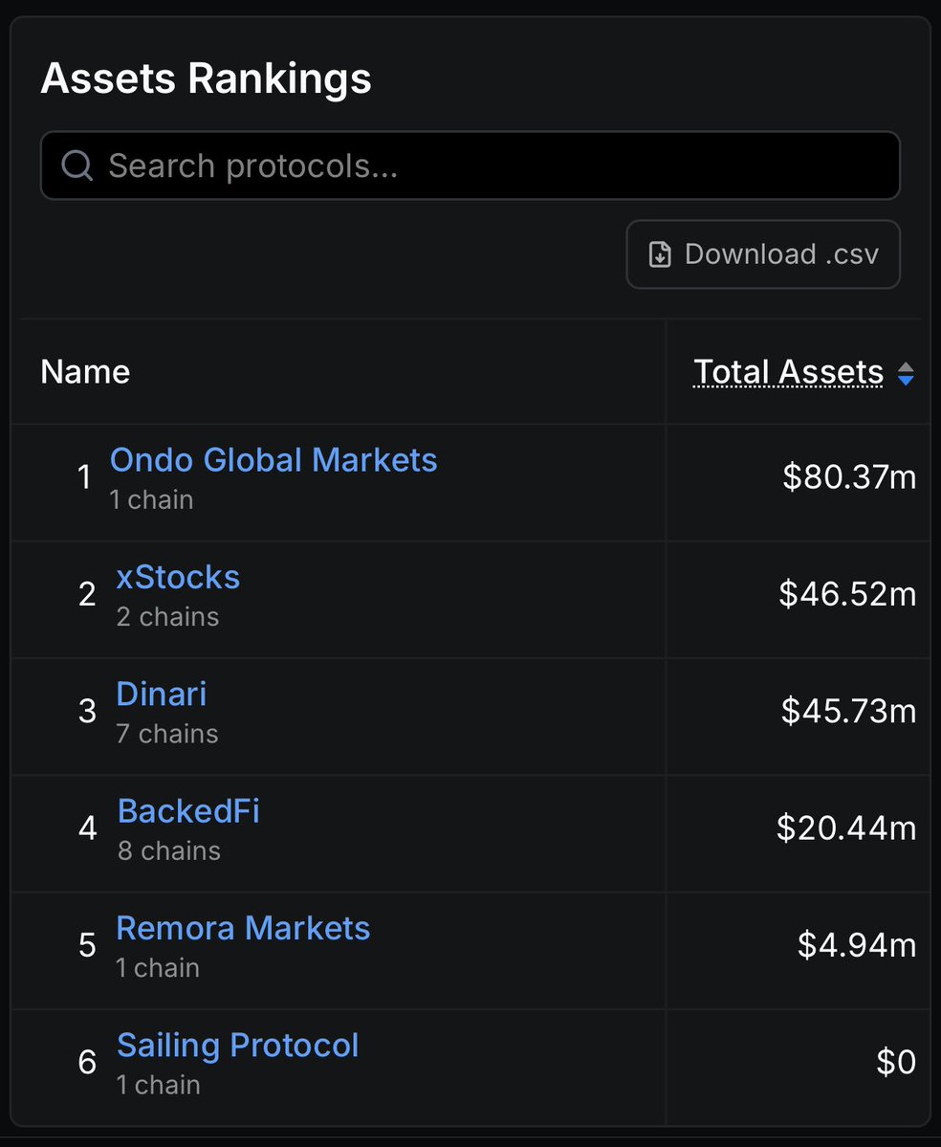Click rank number 6 beside Sailing Protocol
Screen dimensions: 941x1147
(87, 1062)
